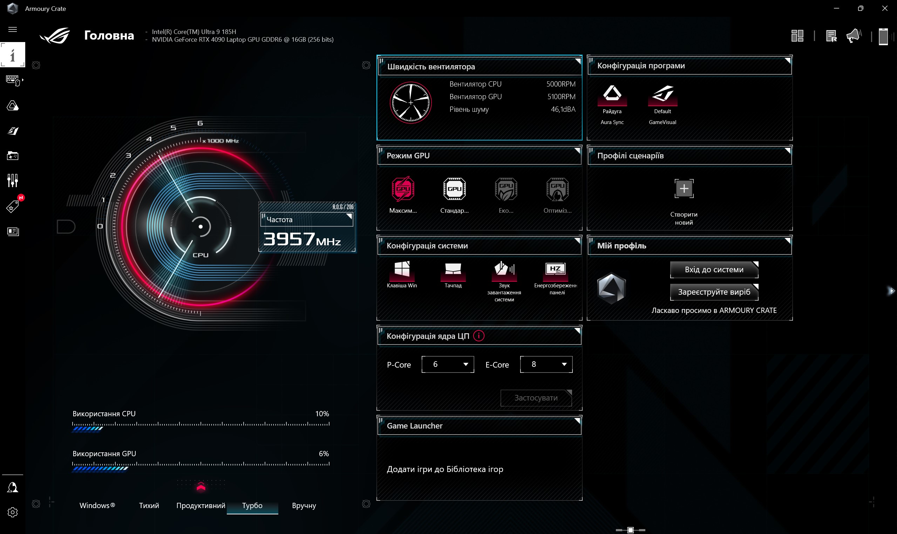The height and width of the screenshot is (534, 897).
Task: Open the Конфігурація системи panel header
Action: pos(480,246)
